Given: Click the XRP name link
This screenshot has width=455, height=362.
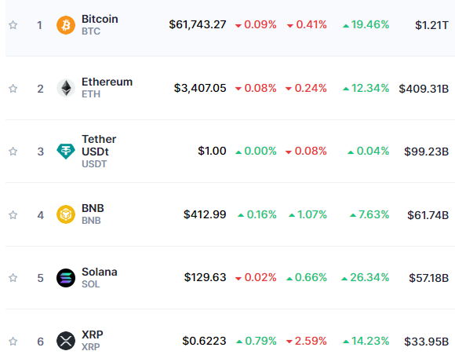Looking at the screenshot, I should pyautogui.click(x=93, y=335).
